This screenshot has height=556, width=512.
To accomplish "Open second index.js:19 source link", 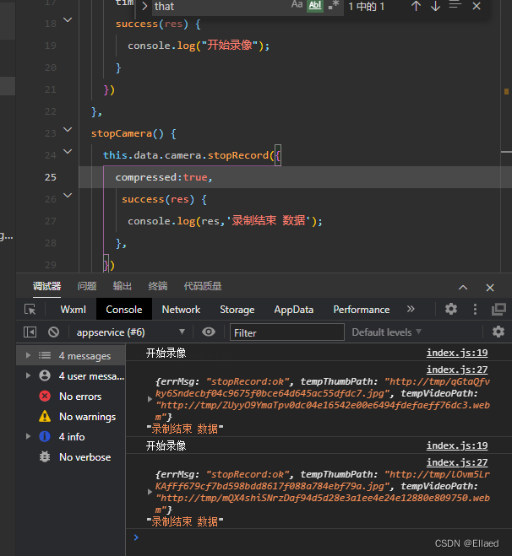I will click(x=457, y=445).
